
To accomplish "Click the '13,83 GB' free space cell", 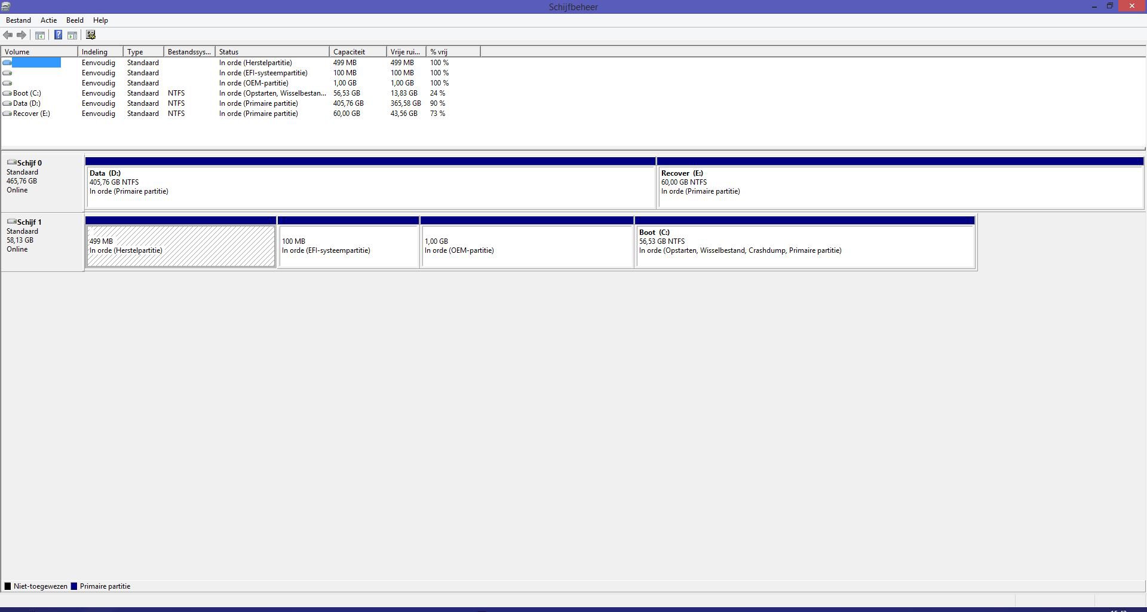I will coord(404,93).
